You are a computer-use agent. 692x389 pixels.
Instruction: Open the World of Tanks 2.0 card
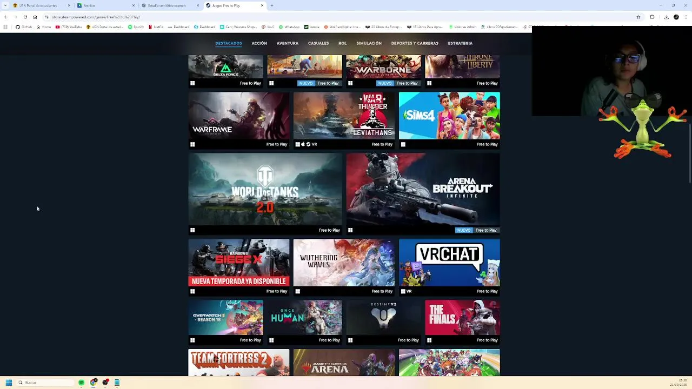[265, 193]
